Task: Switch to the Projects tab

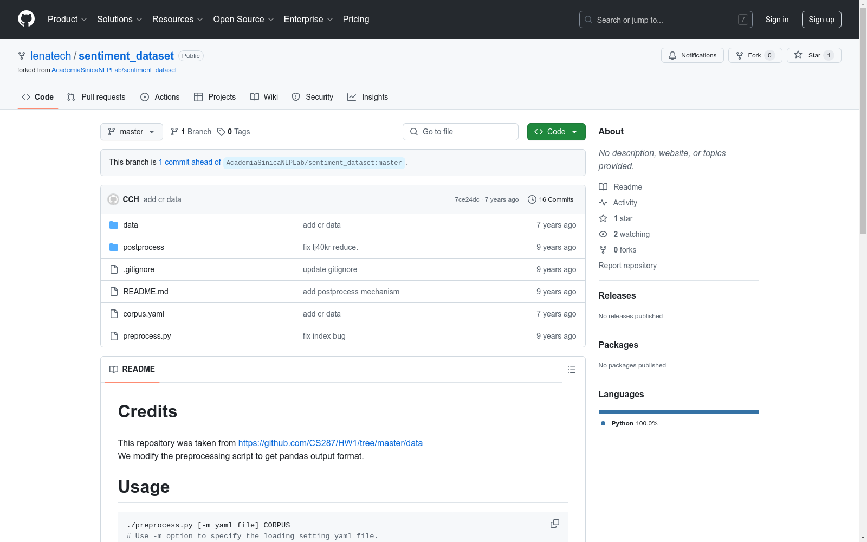Action: [215, 97]
